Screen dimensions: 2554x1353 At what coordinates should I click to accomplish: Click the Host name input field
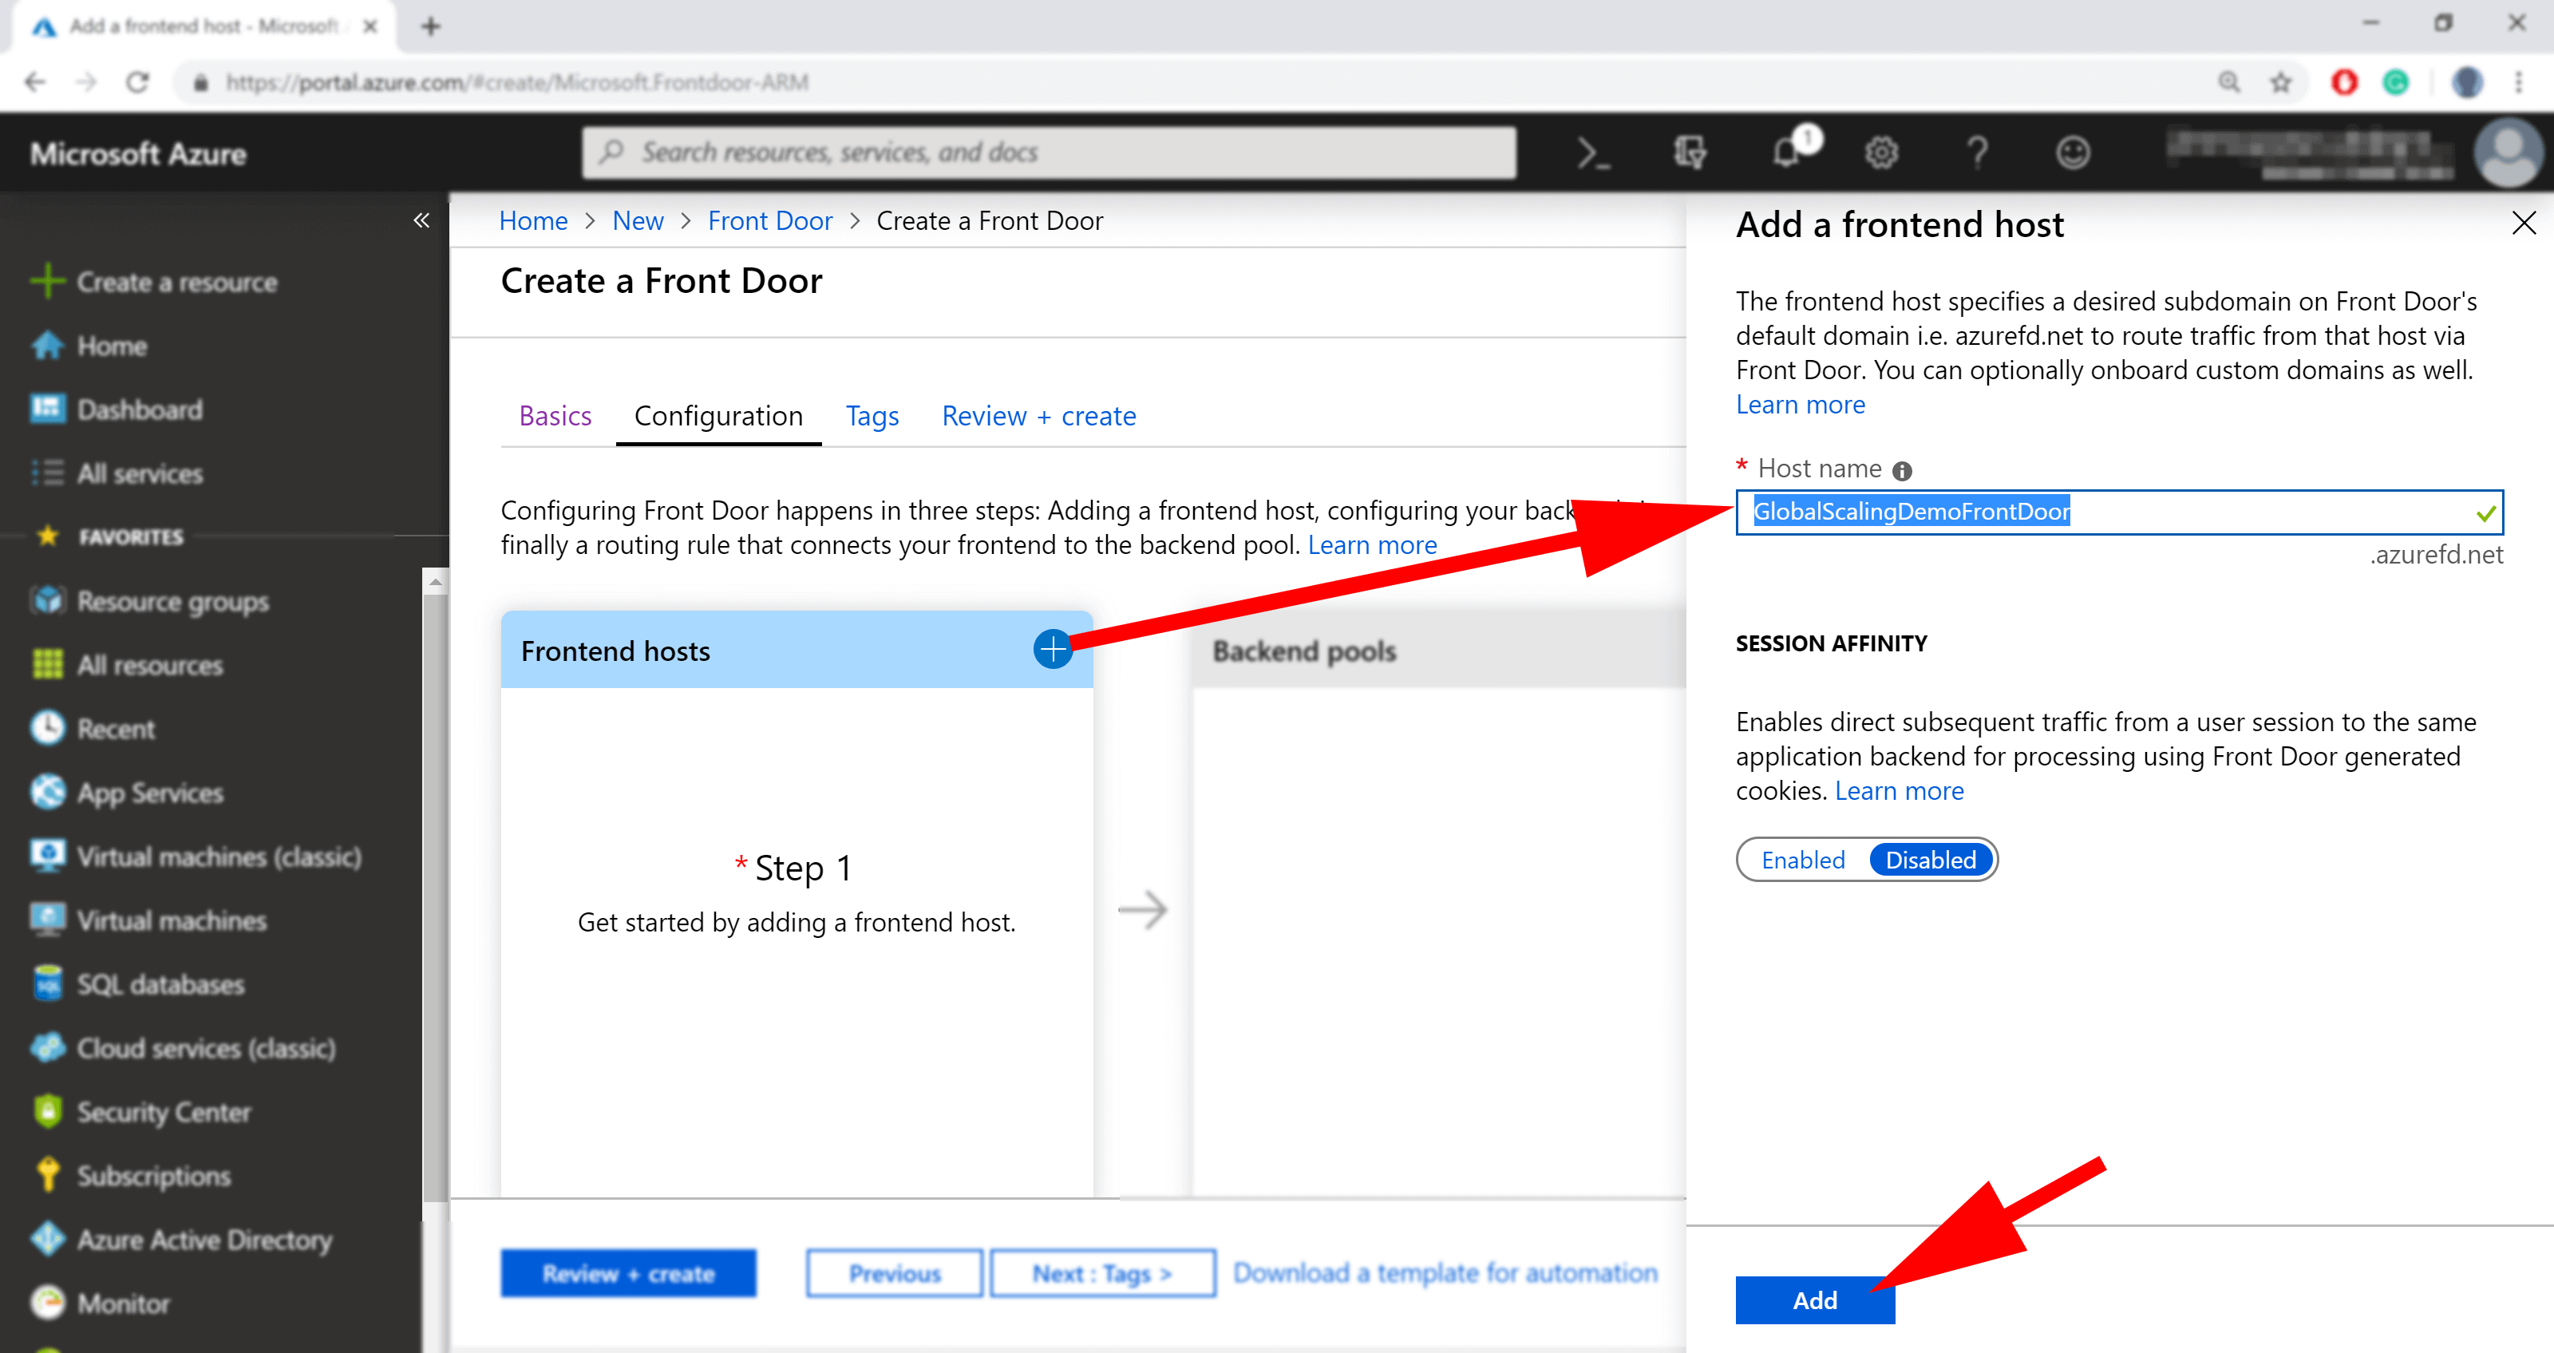click(x=2119, y=512)
